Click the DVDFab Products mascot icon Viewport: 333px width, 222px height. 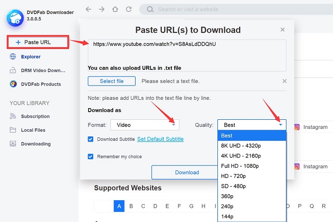point(13,84)
